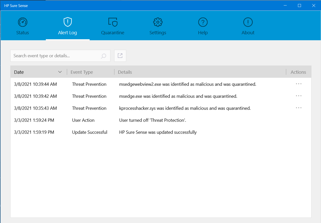321x223 pixels.
Task: Switch to the Status tab label
Action: (x=23, y=33)
